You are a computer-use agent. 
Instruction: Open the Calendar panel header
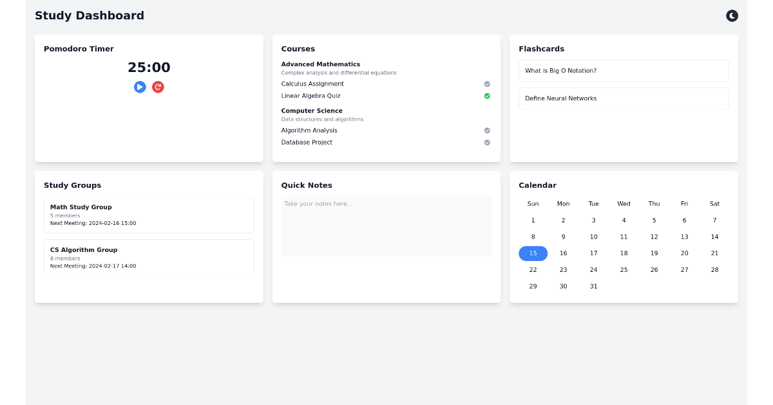click(x=538, y=185)
